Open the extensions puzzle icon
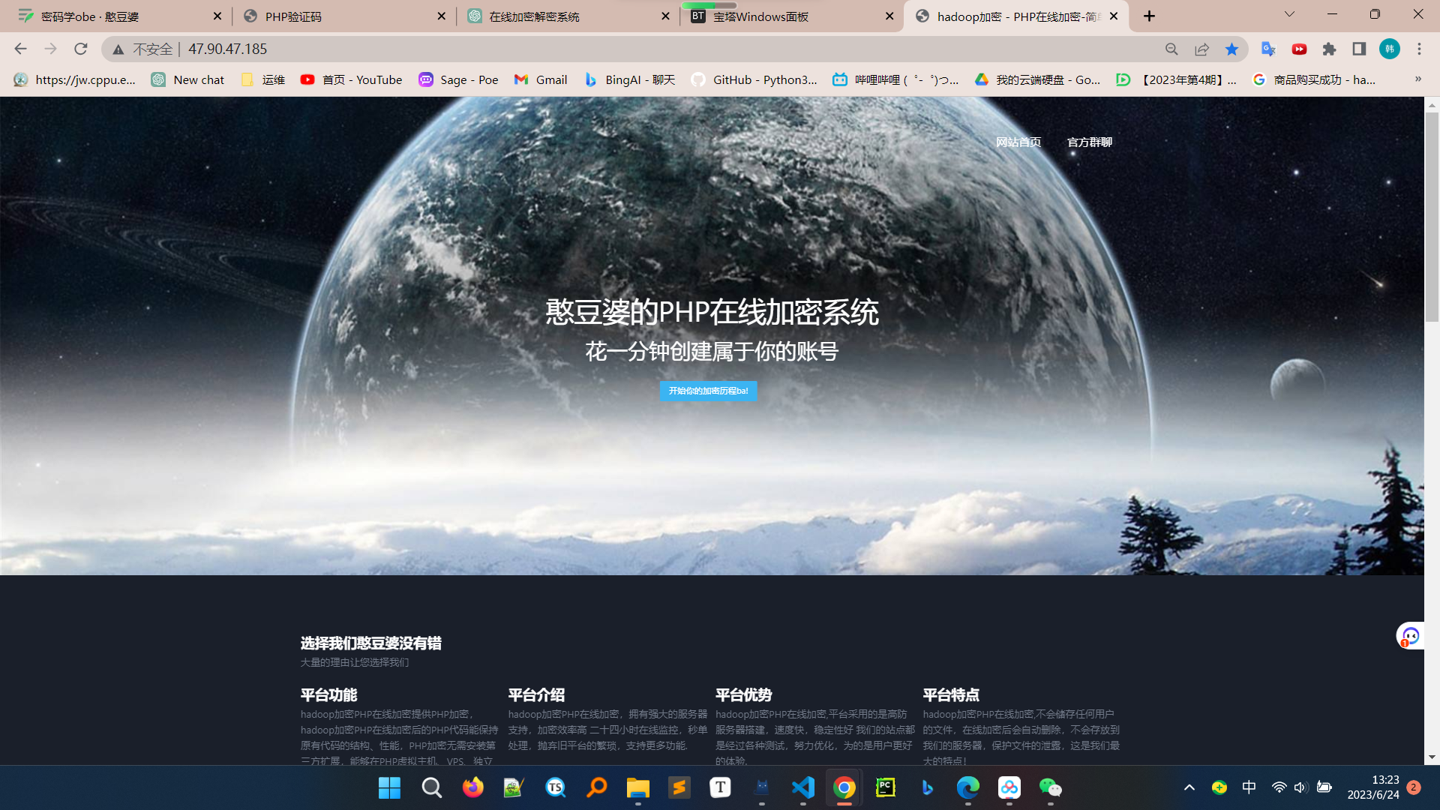Screen dimensions: 1440x810 tap(1329, 49)
